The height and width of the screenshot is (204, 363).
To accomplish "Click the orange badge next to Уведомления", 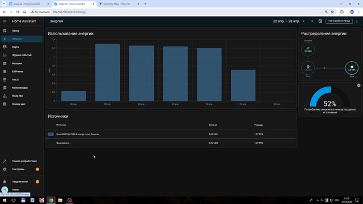I will point(37,182).
